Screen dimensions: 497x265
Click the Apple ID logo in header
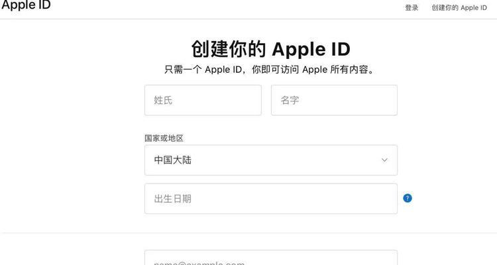coord(26,5)
